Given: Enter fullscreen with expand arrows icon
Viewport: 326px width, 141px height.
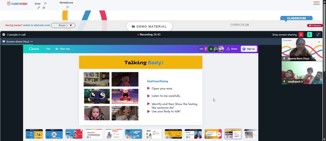Looking at the screenshot, I should click(x=318, y=35).
